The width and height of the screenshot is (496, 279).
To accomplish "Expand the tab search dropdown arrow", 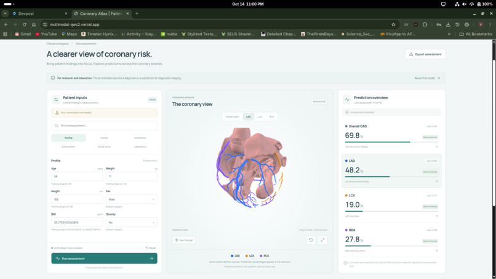I will pos(5,14).
